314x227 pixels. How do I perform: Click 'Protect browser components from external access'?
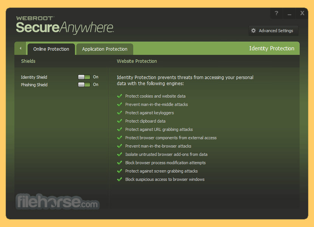171,138
